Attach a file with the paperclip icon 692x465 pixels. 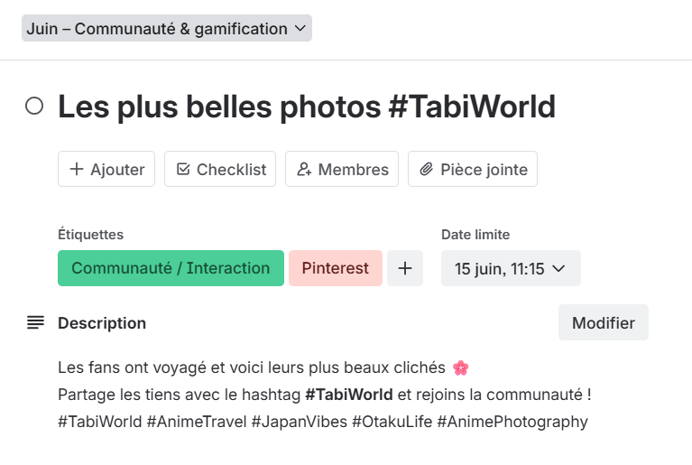(x=427, y=170)
